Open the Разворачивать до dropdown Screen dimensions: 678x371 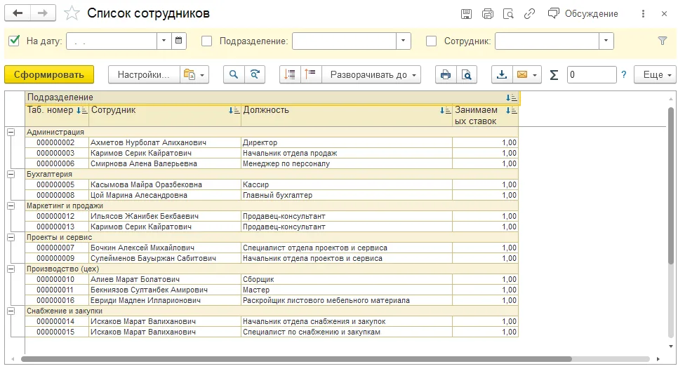pyautogui.click(x=372, y=75)
